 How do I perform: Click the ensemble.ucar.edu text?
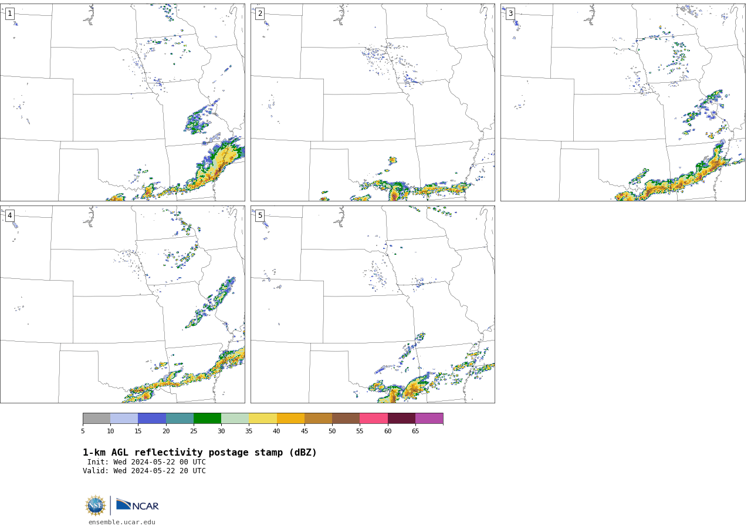122,522
